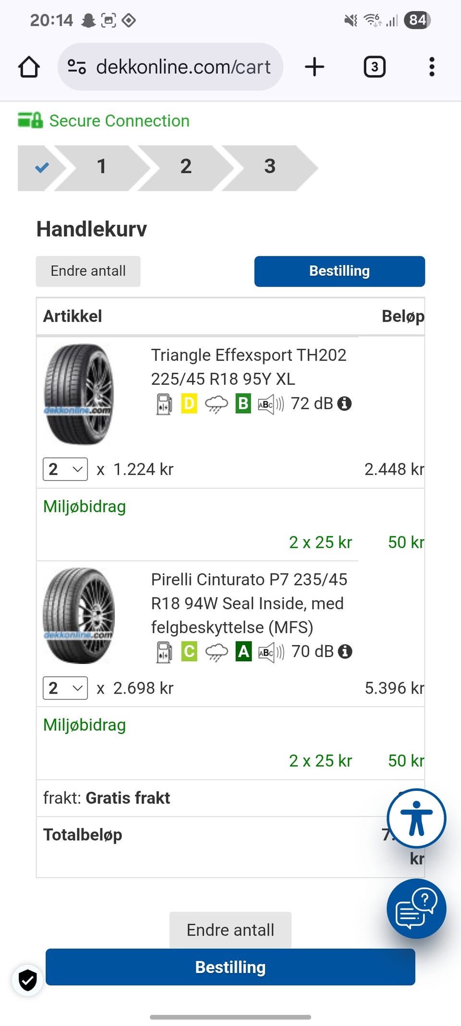This screenshot has height=1026, width=461.
Task: Tap the shield security badge
Action: point(27,979)
